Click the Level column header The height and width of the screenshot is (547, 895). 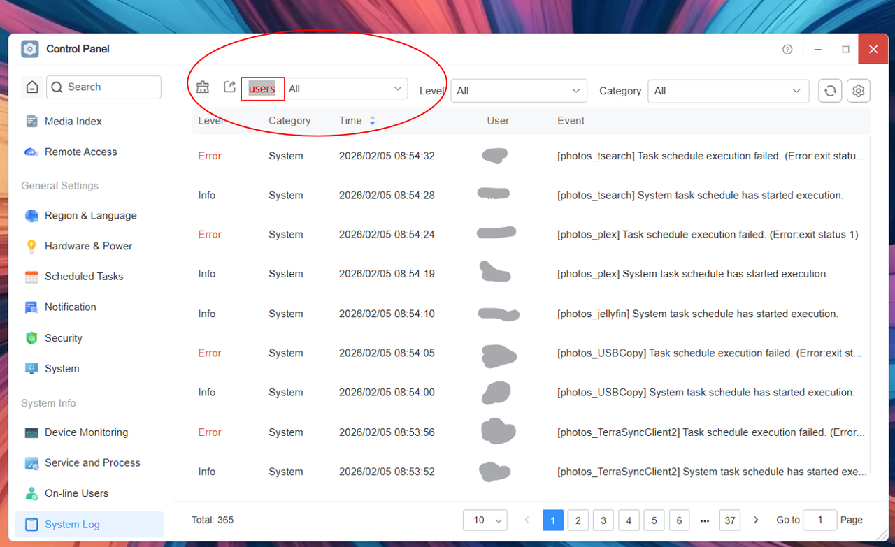tap(210, 121)
